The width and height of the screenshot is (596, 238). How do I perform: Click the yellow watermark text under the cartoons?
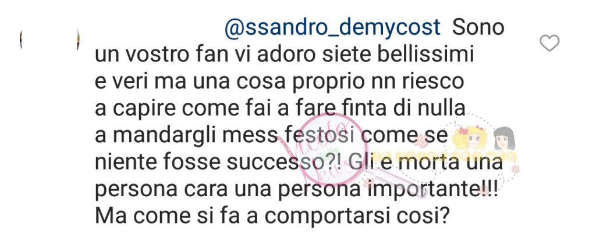click(x=444, y=156)
